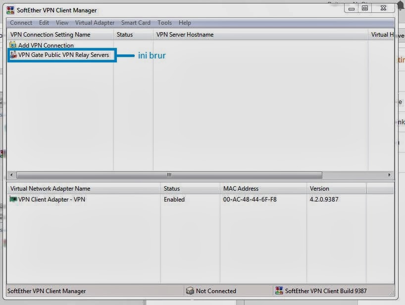
Task: Select VPN Gate Public VPN Relay Servers
Action: point(63,55)
